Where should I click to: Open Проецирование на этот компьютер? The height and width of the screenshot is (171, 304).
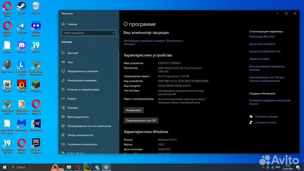coord(89,126)
